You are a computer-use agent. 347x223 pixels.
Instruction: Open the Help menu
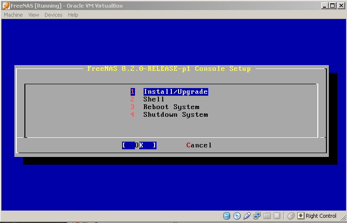coord(73,15)
